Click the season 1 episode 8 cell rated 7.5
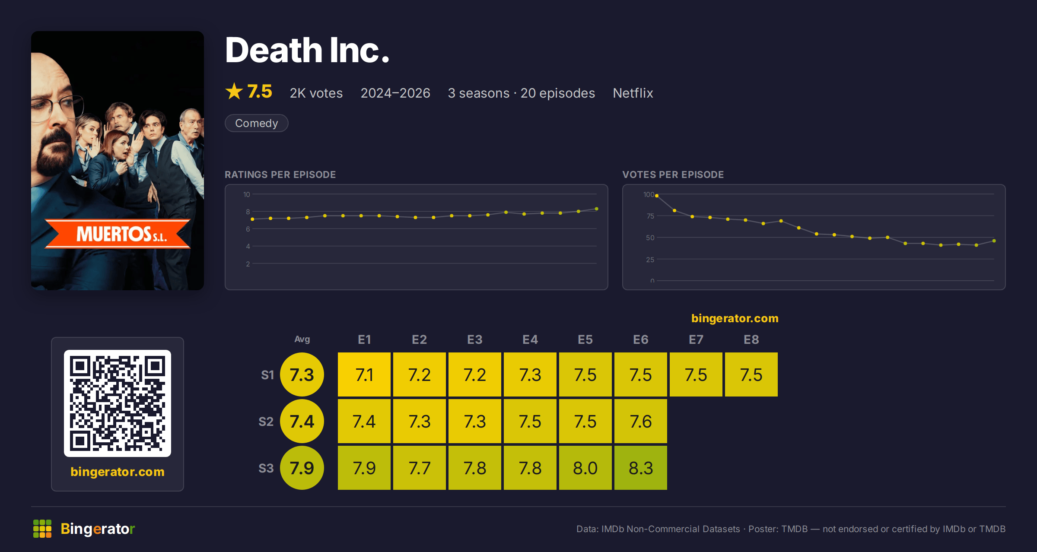1037x552 pixels. pos(751,374)
